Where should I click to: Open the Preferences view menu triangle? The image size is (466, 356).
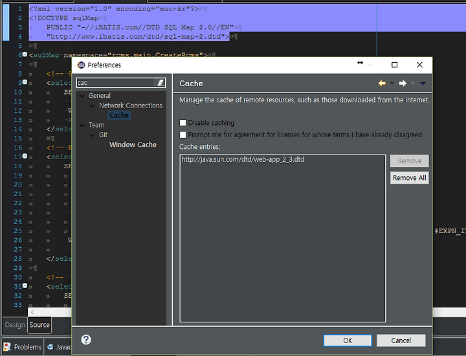click(423, 83)
